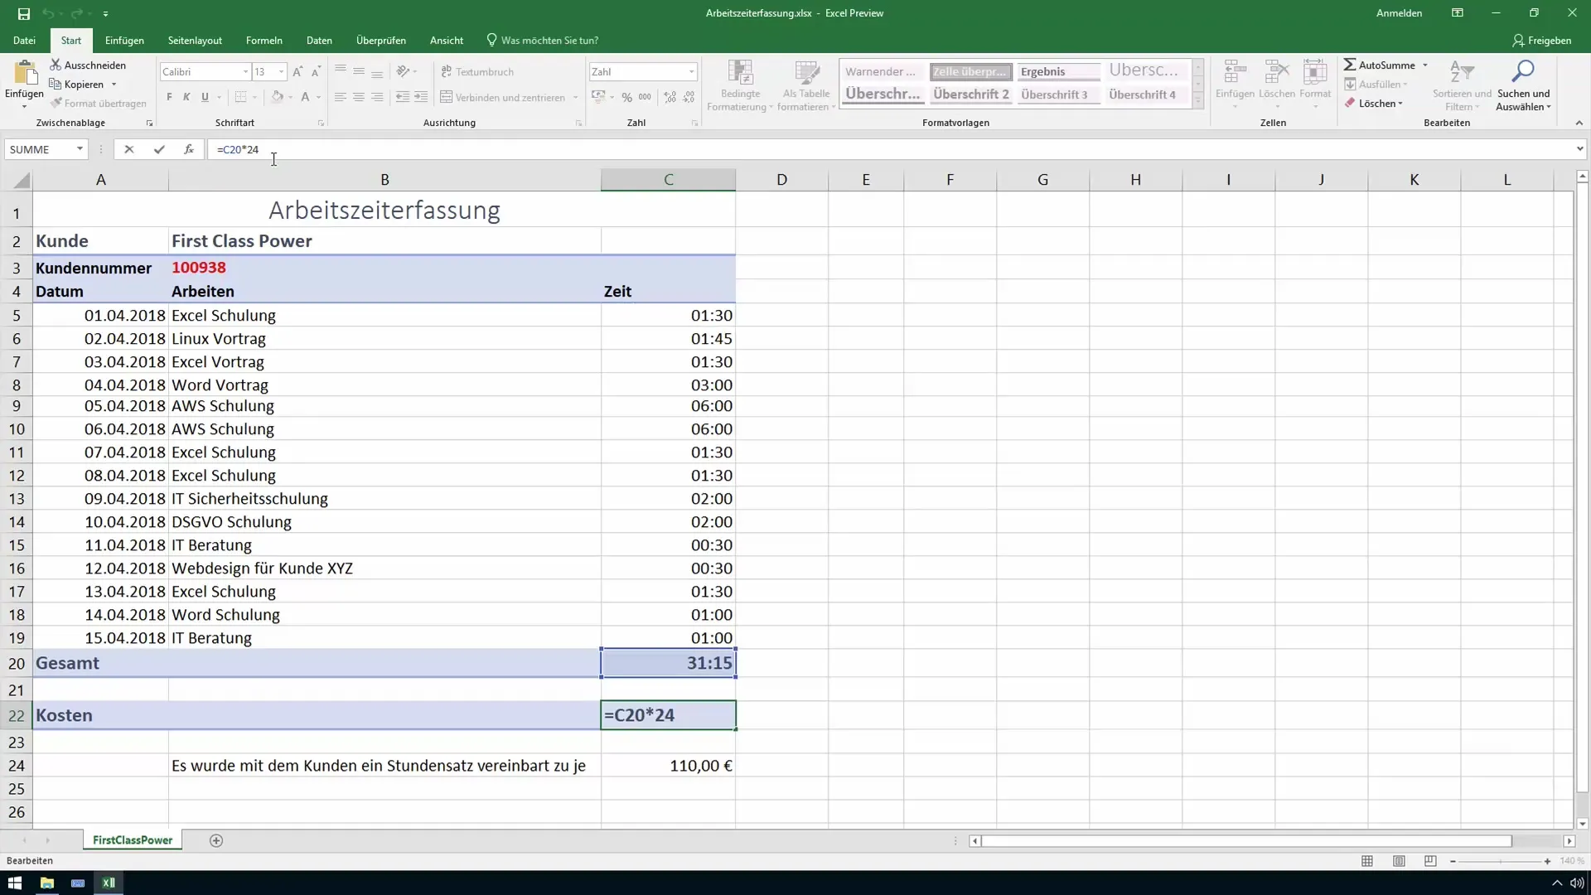1591x895 pixels.
Task: Switch to the Daten tab
Action: (x=319, y=40)
